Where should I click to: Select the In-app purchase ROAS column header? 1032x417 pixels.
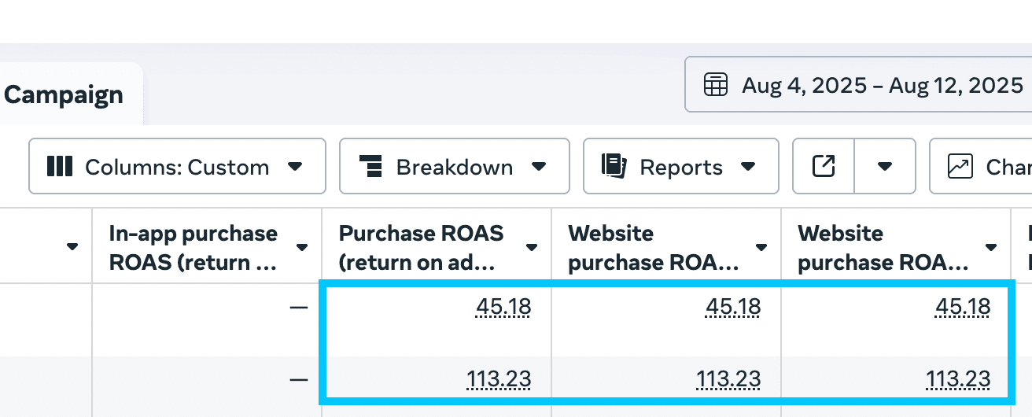193,248
